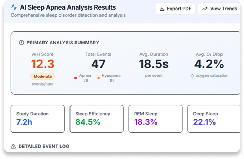The height and width of the screenshot is (159, 244).
Task: Open View Trends
Action: [x=219, y=9]
